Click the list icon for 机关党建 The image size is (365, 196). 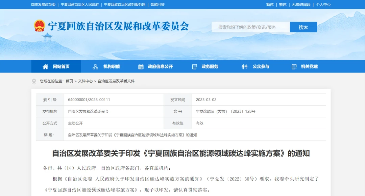tap(294, 67)
